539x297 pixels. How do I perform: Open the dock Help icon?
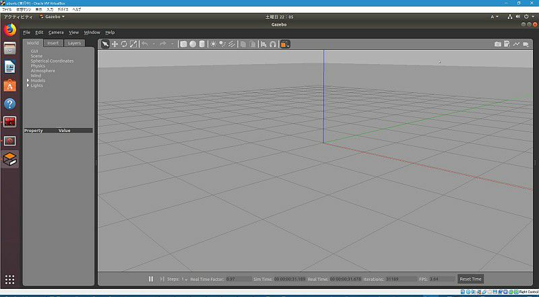click(10, 104)
